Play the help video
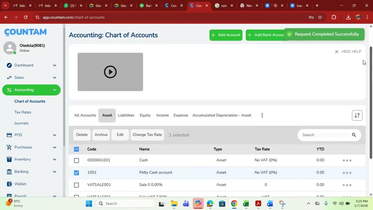This screenshot has width=373, height=210. 110,72
